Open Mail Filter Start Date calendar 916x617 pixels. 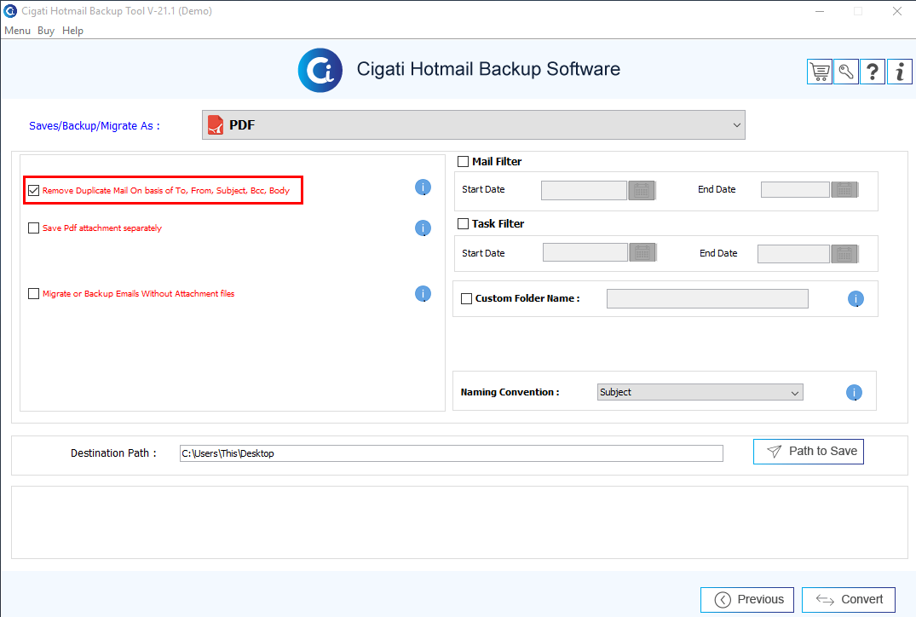coord(642,191)
